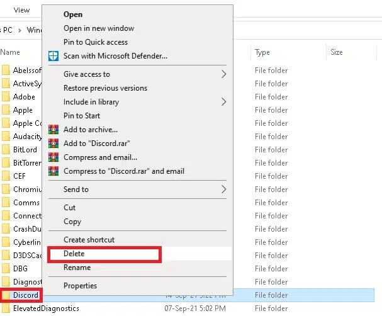The height and width of the screenshot is (316, 382).
Task: Click the BitLord folder icon
Action: point(6,149)
